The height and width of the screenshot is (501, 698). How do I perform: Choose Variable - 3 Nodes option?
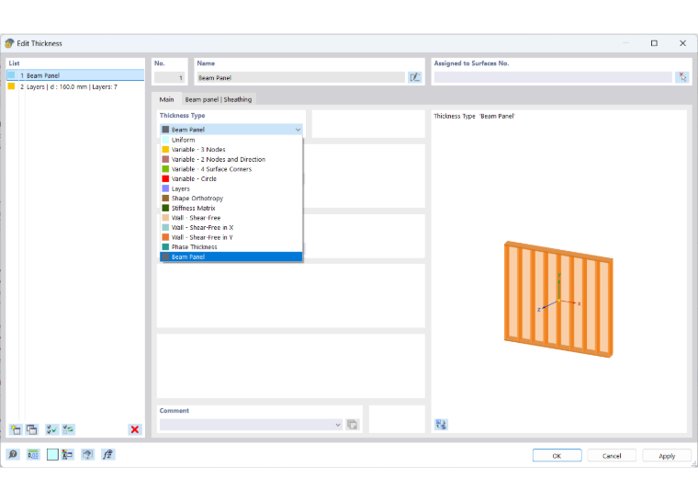coord(231,149)
